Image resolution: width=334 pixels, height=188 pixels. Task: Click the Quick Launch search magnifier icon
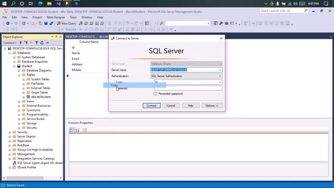tap(306, 10)
